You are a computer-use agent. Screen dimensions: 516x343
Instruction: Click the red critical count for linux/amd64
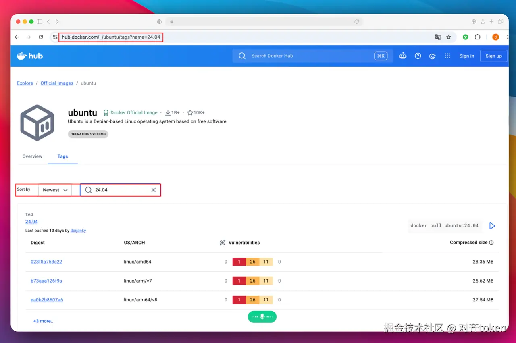pos(239,262)
